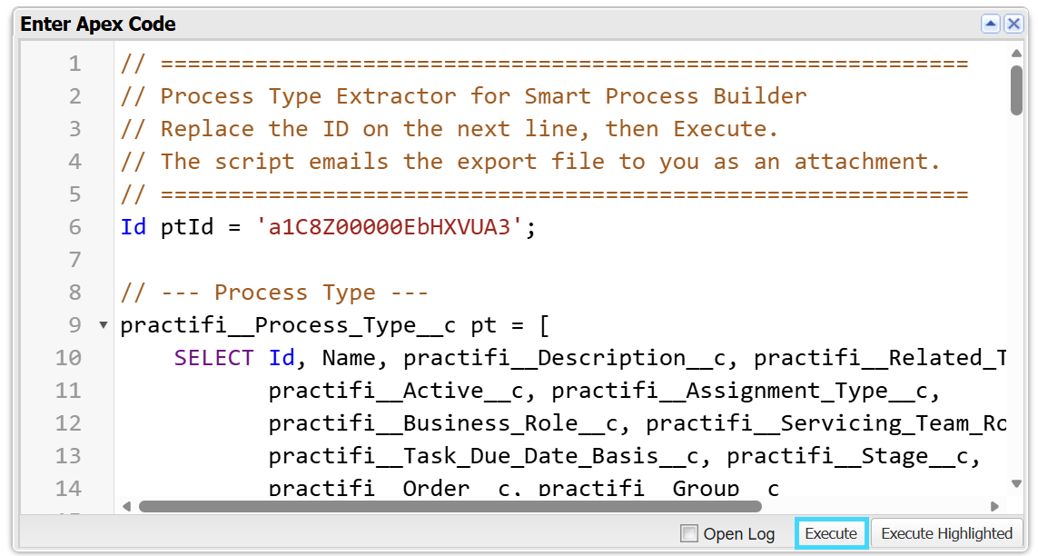Click the horizontal scrollbar thumb
1038x556 pixels.
tap(450, 506)
